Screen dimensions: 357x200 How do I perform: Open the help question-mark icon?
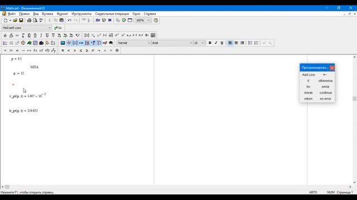pos(156,21)
